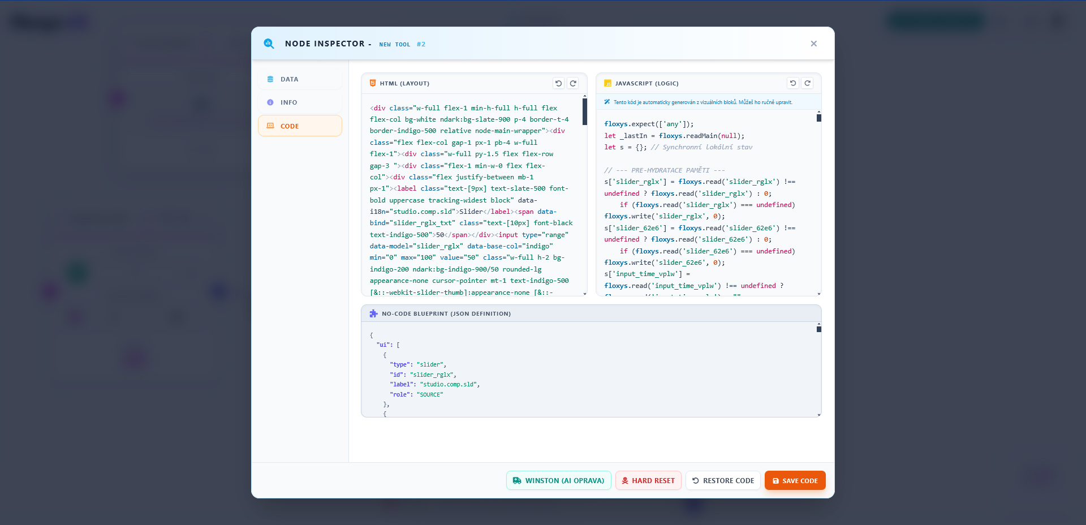This screenshot has height=525, width=1086.
Task: Open the DATA tab in sidebar
Action: click(x=300, y=79)
